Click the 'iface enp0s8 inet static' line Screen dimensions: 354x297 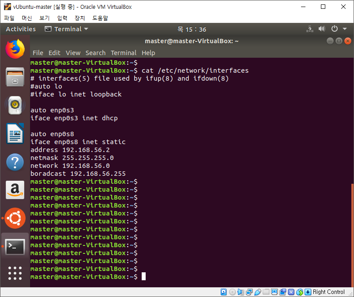78,142
